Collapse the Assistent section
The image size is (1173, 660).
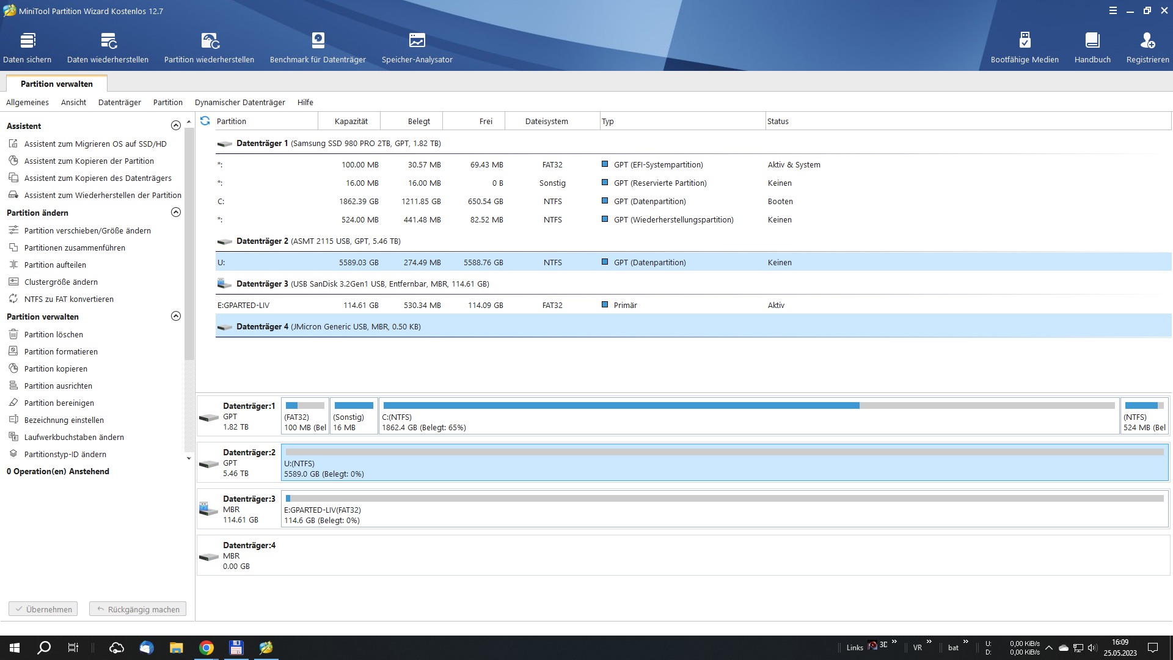point(176,125)
